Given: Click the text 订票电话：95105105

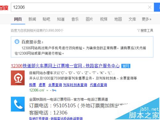Looking at the screenshot, I should 52,106.
